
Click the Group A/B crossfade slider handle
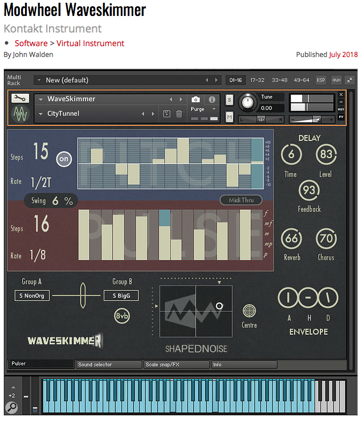click(83, 295)
